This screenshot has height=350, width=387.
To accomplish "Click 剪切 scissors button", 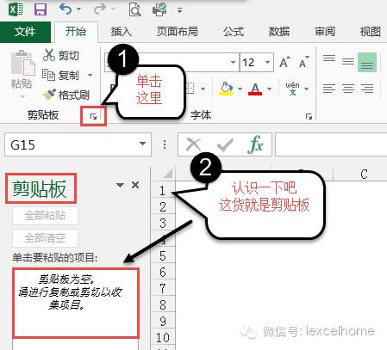I will [61, 55].
